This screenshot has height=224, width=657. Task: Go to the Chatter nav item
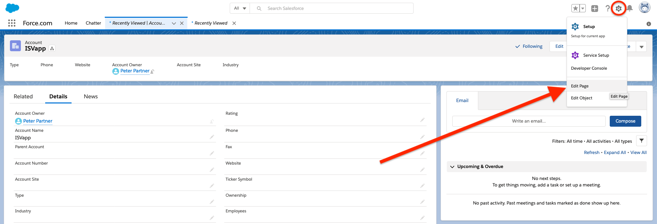click(x=93, y=23)
